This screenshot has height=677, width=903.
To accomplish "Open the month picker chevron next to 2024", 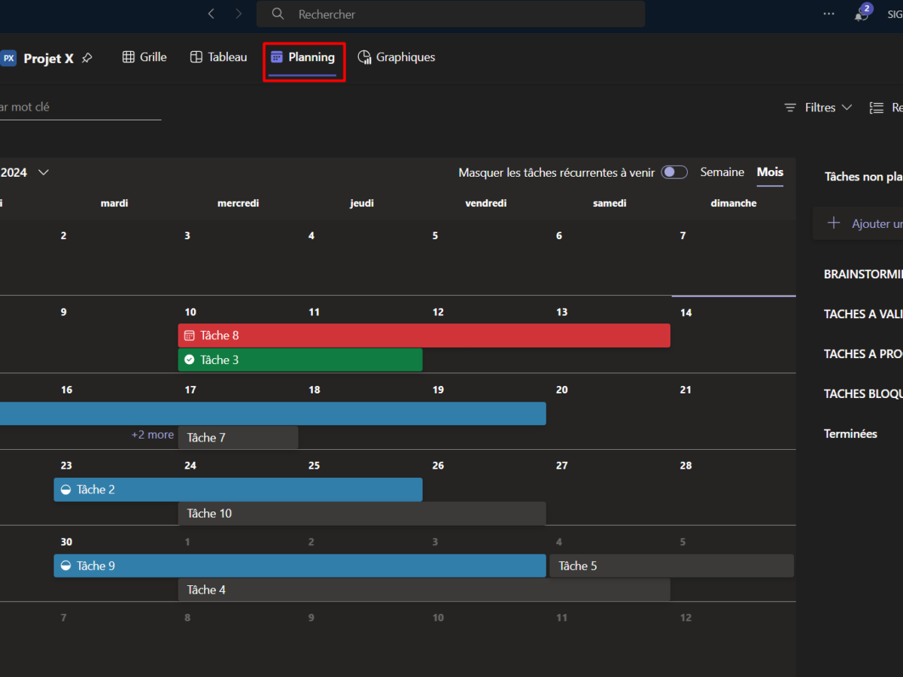I will click(44, 172).
